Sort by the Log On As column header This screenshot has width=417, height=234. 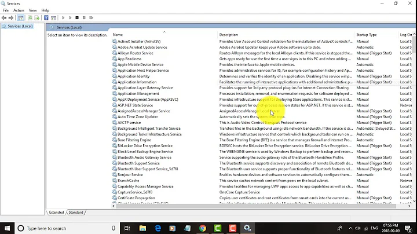coord(405,35)
